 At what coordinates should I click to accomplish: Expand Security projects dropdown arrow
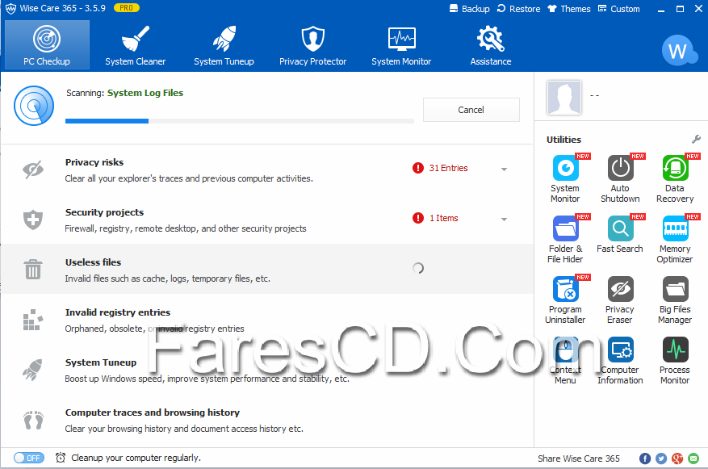(504, 220)
